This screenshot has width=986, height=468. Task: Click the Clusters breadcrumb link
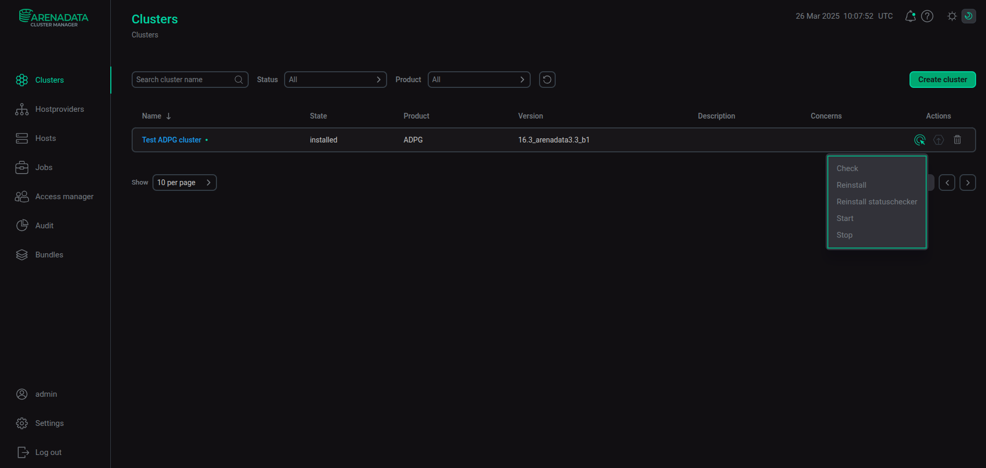pos(145,35)
